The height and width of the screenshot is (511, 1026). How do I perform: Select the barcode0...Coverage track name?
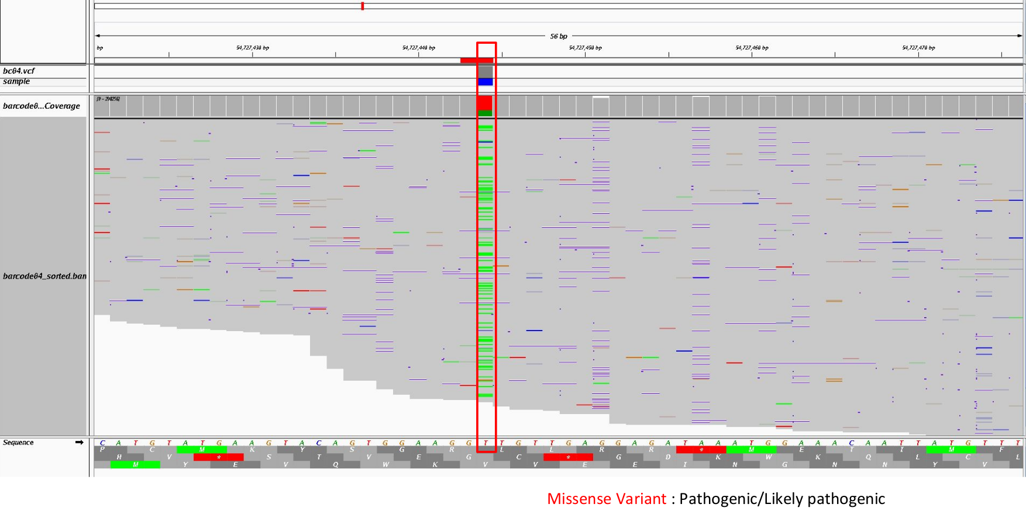(41, 106)
